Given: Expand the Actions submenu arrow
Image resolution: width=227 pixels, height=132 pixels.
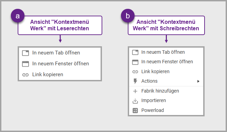Looking at the screenshot, I should (198, 81).
